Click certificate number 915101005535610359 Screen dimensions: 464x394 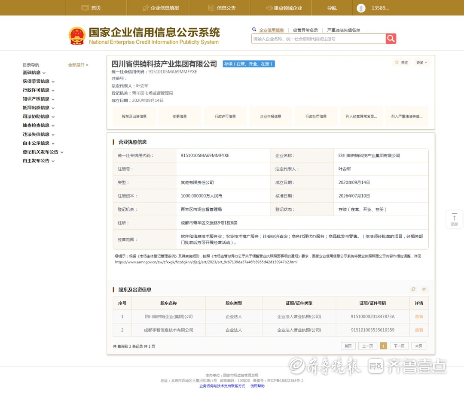tap(372, 330)
